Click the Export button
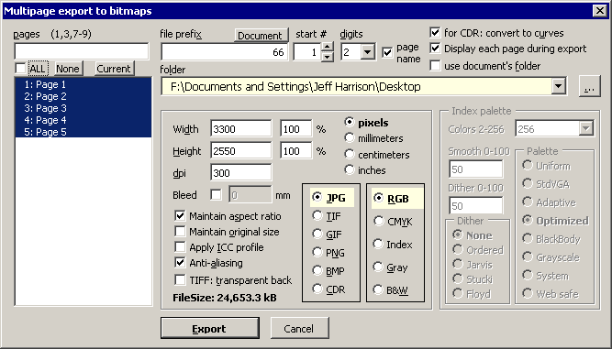 [210, 328]
